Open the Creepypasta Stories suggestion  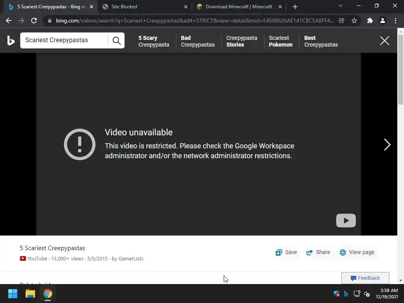tap(242, 41)
